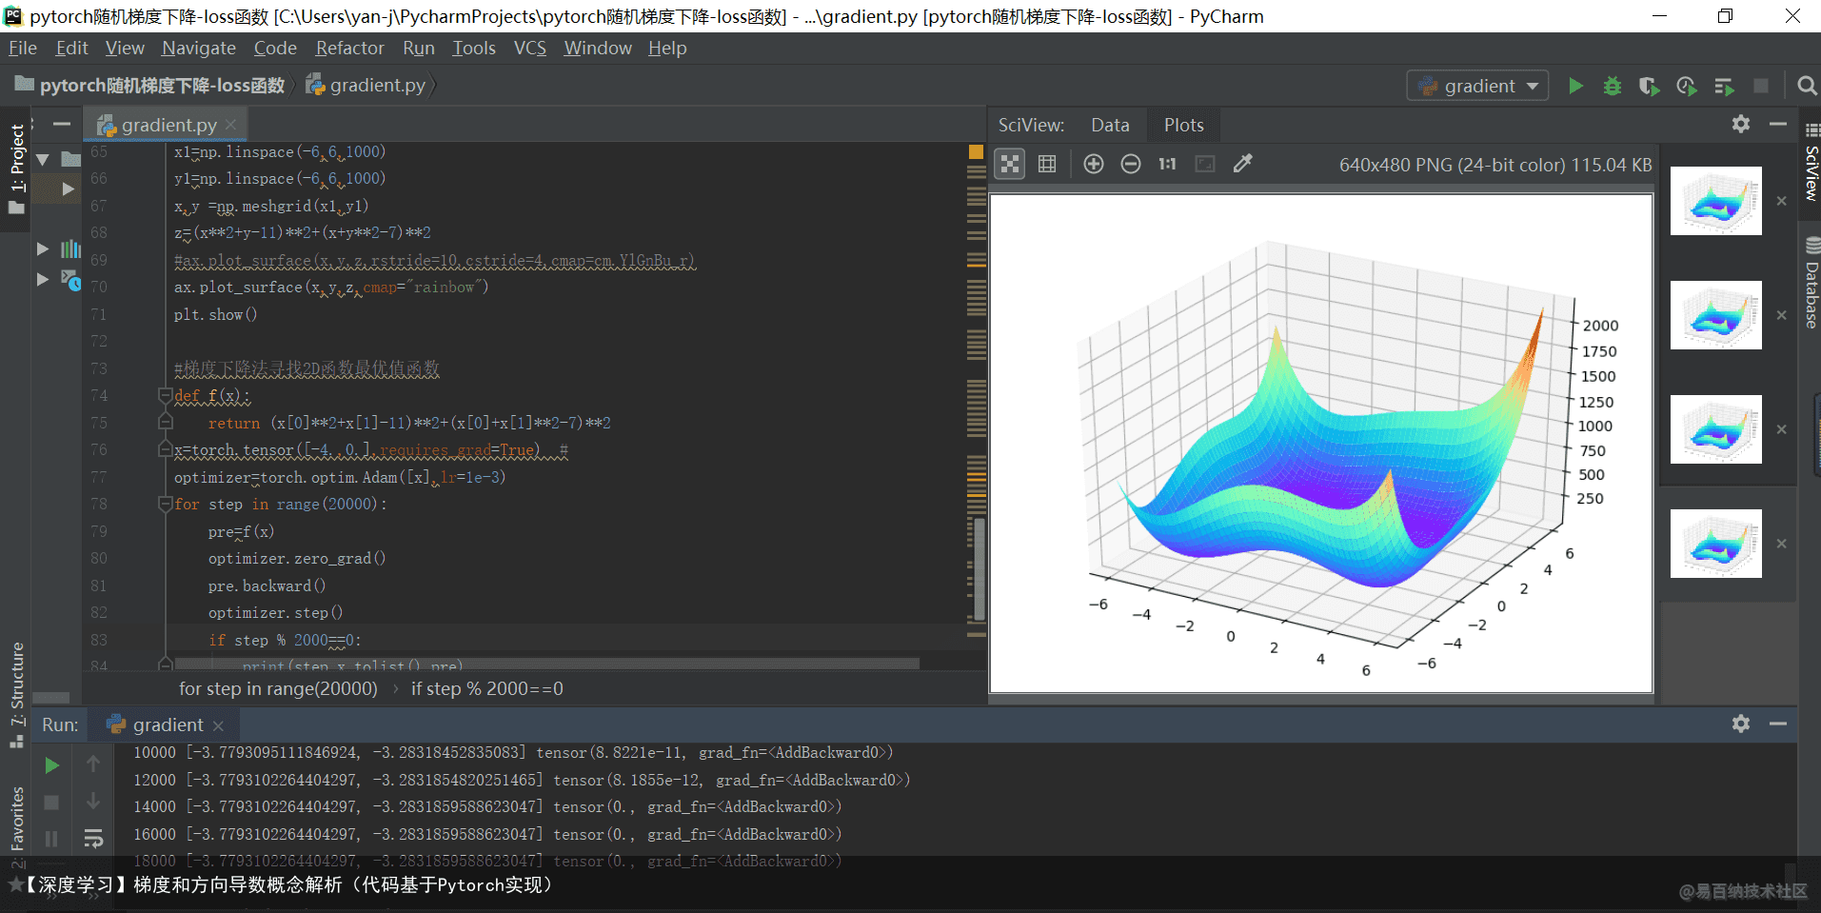The width and height of the screenshot is (1821, 913).
Task: Set plot to actual size 1:1
Action: [x=1167, y=164]
